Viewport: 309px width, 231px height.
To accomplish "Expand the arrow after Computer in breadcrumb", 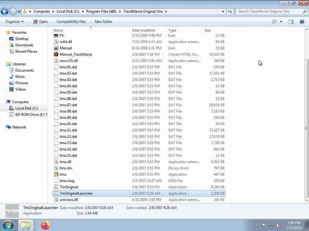I will 53,12.
